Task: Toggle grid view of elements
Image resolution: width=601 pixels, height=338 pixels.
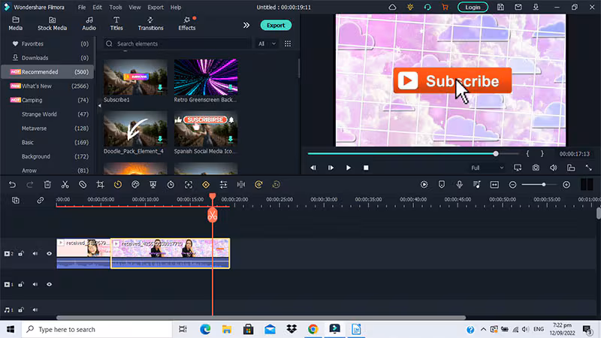Action: pos(288,44)
